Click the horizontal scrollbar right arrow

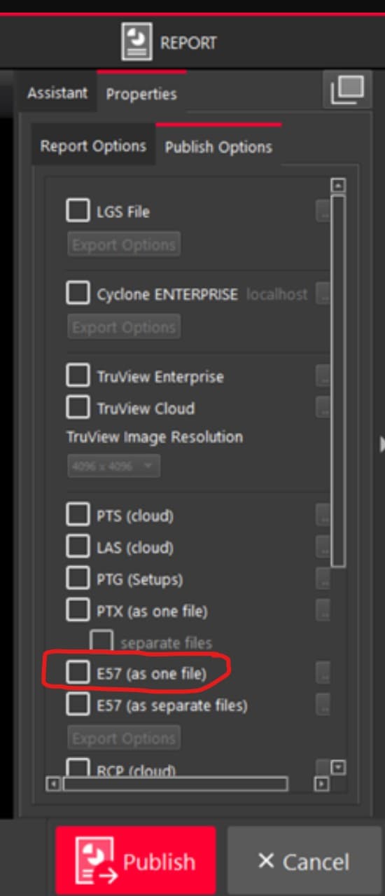coord(321,783)
